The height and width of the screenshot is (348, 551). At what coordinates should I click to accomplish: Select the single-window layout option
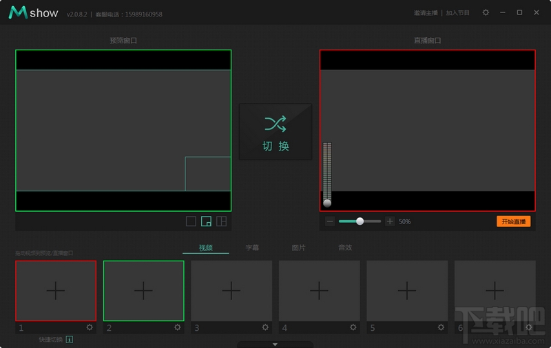(x=191, y=221)
